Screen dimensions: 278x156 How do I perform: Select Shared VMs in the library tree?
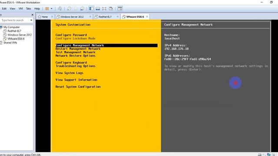click(10, 42)
